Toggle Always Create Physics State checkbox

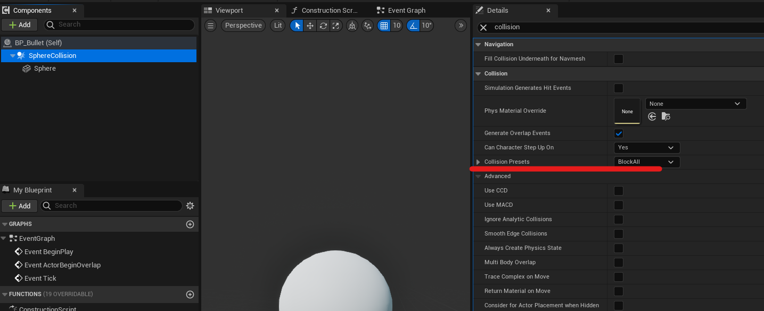click(619, 248)
